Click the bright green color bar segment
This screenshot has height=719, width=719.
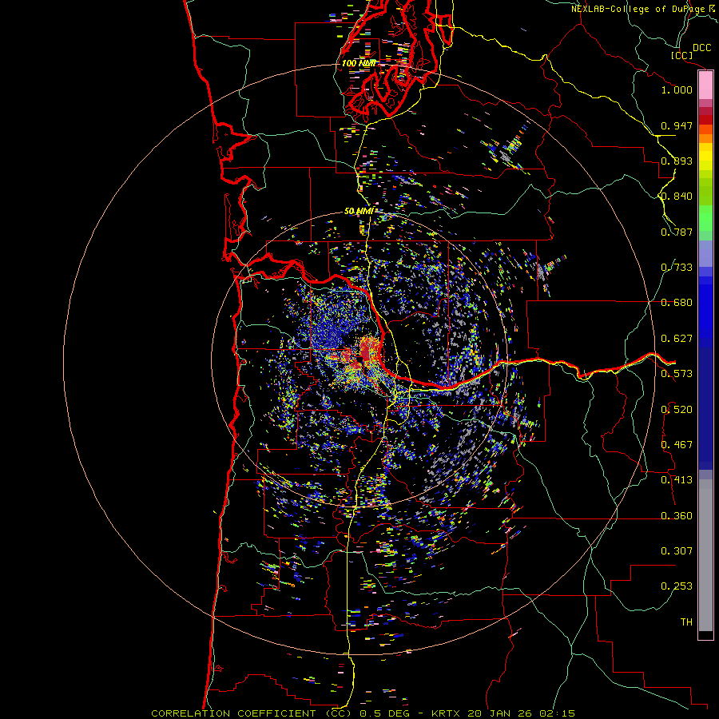(705, 218)
